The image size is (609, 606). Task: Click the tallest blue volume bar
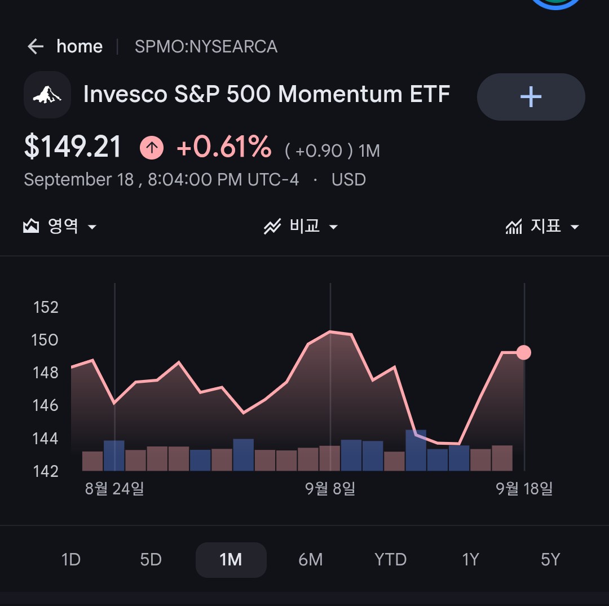point(416,450)
